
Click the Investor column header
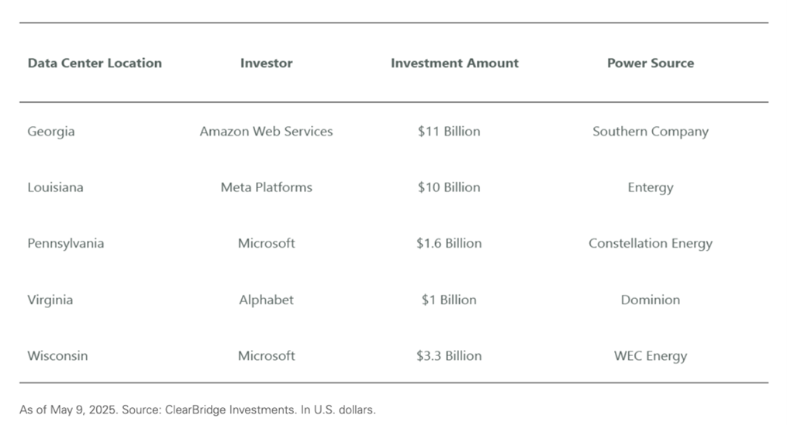click(x=266, y=63)
